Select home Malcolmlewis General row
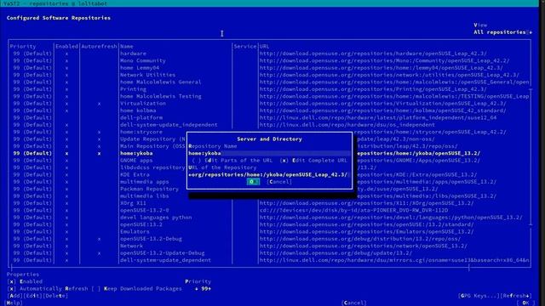This screenshot has width=545, height=306. pyautogui.click(x=269, y=82)
